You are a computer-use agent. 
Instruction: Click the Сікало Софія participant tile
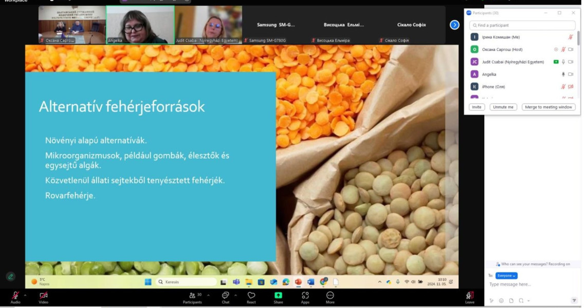coord(411,25)
